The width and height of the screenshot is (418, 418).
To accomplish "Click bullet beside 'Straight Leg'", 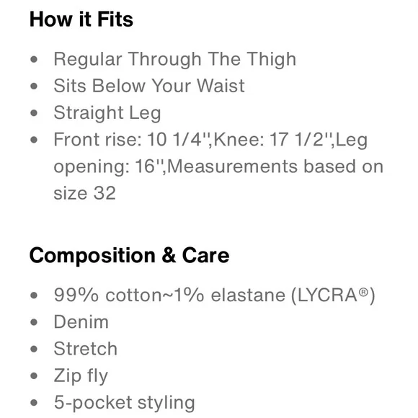I will pyautogui.click(x=34, y=112).
